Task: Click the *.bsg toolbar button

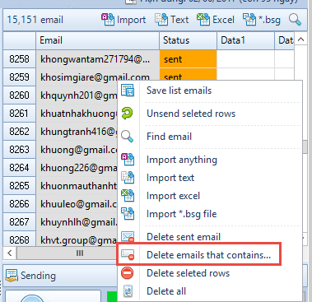Action: point(262,20)
